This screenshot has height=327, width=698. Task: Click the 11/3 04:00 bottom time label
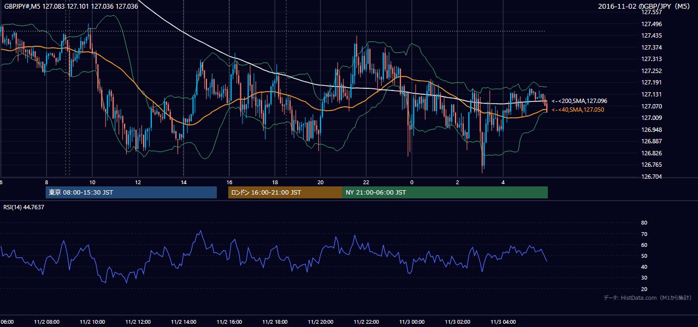tap(504, 322)
